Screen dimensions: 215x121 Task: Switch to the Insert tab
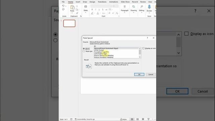[78, 2]
